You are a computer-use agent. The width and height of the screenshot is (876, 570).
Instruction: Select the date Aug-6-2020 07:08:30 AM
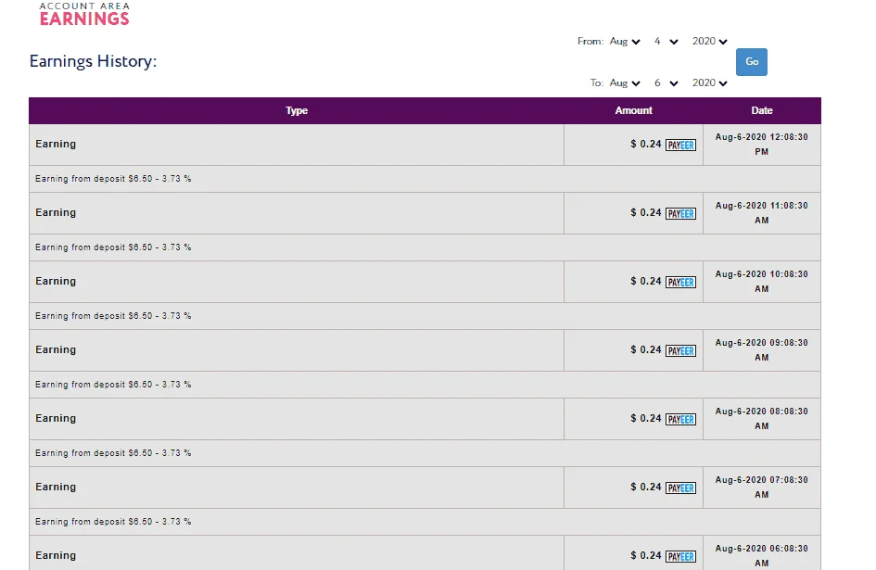(761, 488)
